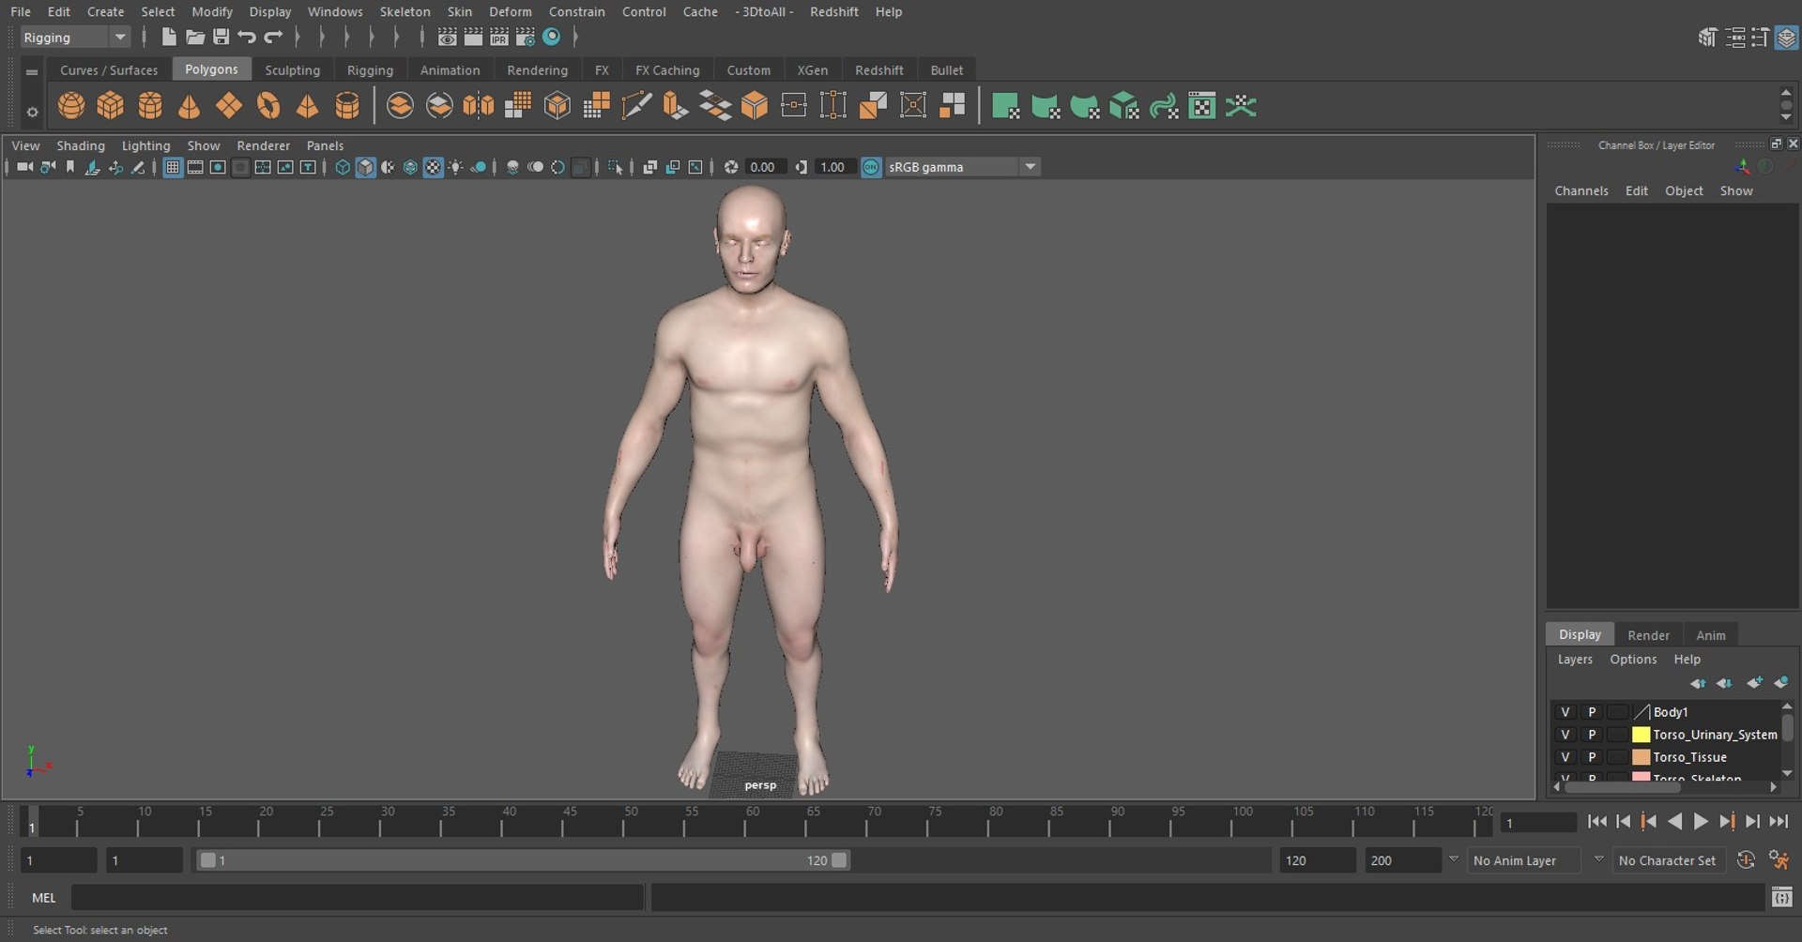Create a polygon cylinder from the shelf
The width and height of the screenshot is (1802, 942).
pyautogui.click(x=150, y=106)
